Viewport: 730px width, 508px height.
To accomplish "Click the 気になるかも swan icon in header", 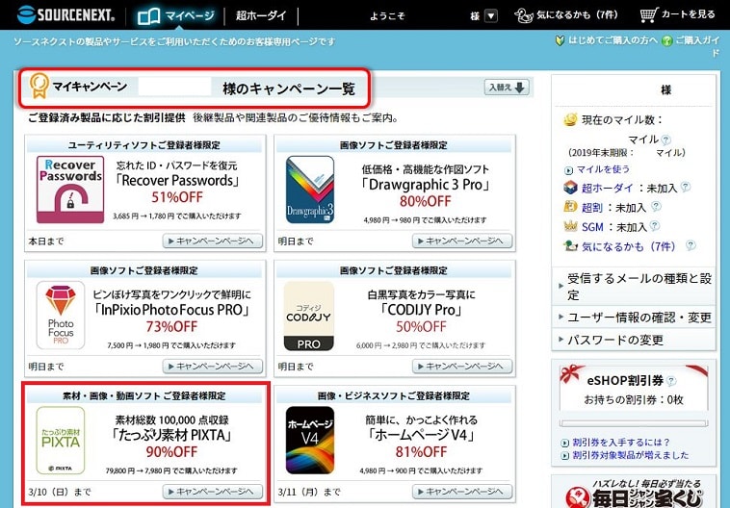I will (x=524, y=15).
